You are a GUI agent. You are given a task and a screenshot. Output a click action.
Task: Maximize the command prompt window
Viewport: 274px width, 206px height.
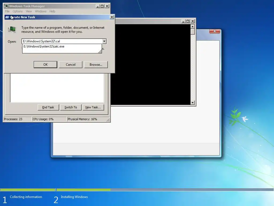coord(188,21)
